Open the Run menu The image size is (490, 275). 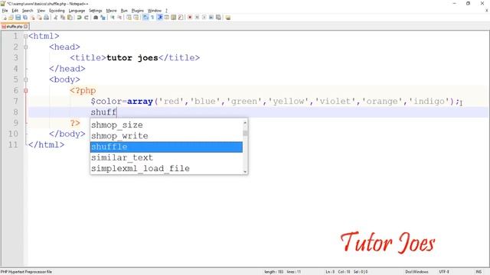124,11
